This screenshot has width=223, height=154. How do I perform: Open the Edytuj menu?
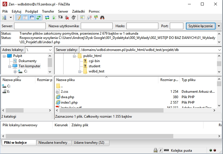16,11
